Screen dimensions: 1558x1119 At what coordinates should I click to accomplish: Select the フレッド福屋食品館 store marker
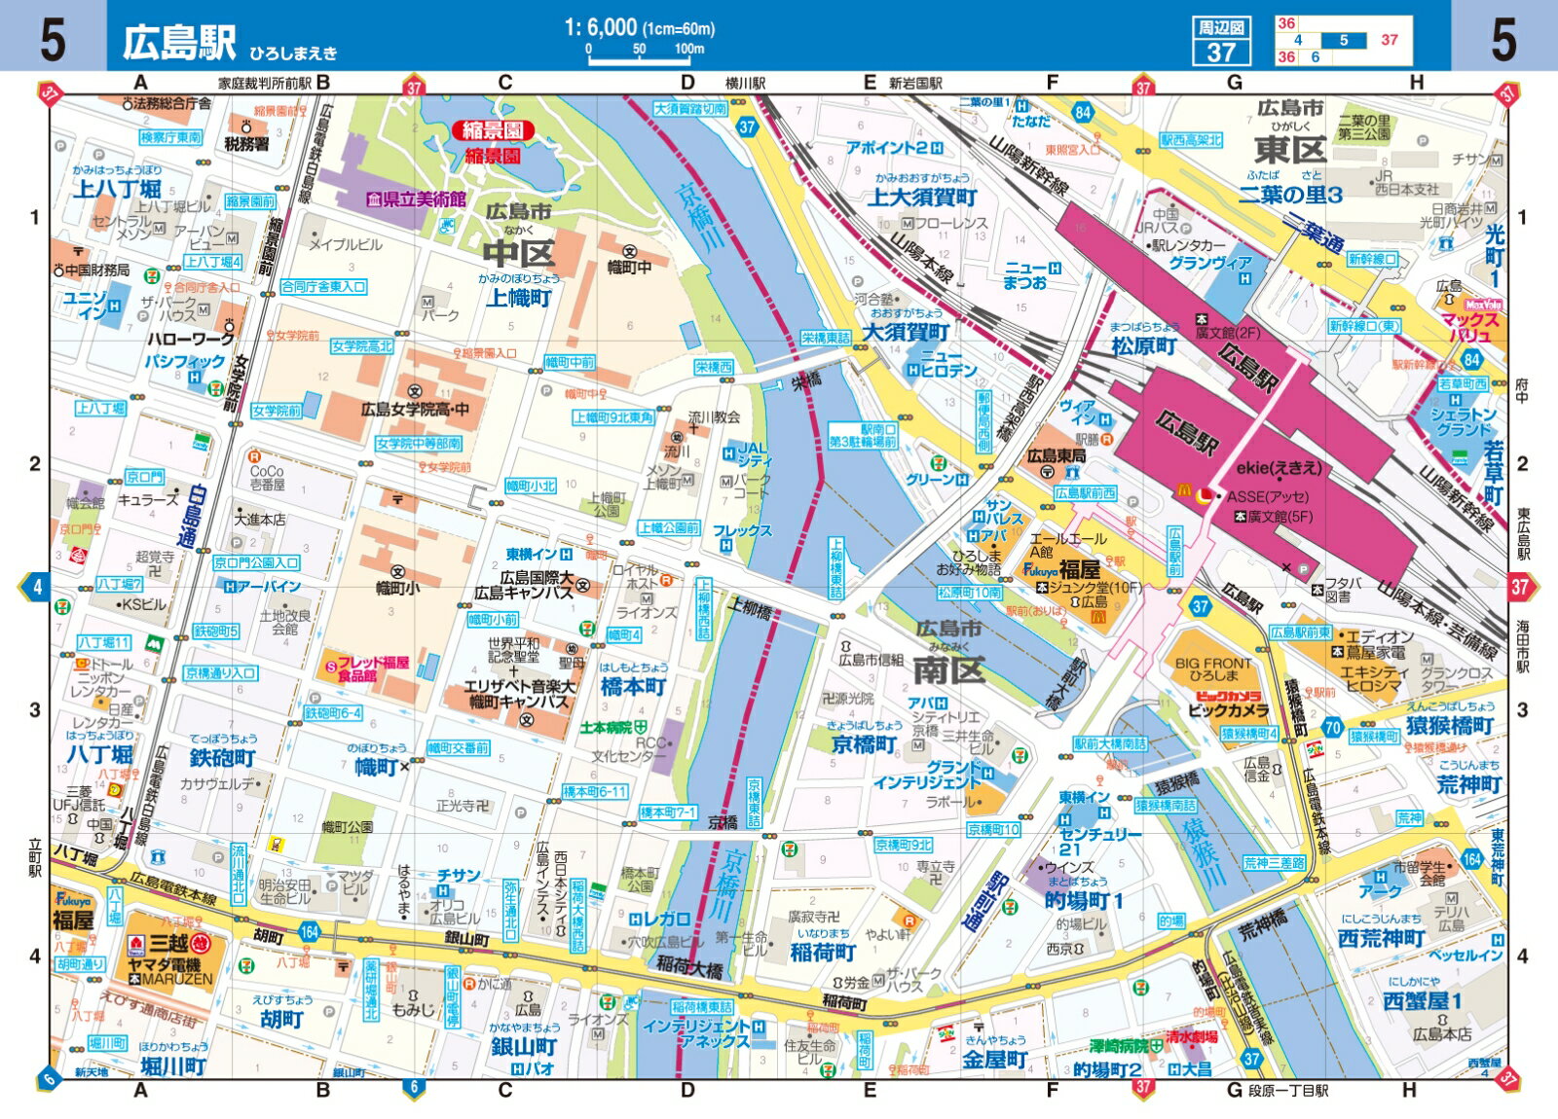click(x=331, y=668)
